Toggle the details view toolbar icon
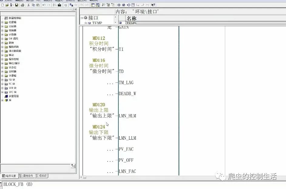286x189 pixels. 98,5
